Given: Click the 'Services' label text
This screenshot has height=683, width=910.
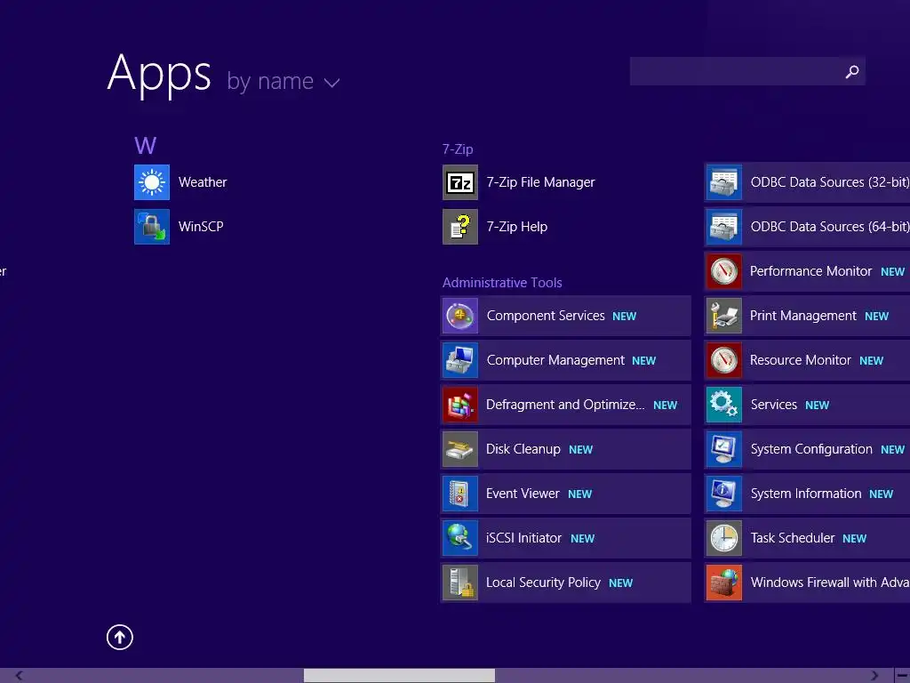Looking at the screenshot, I should (x=774, y=405).
